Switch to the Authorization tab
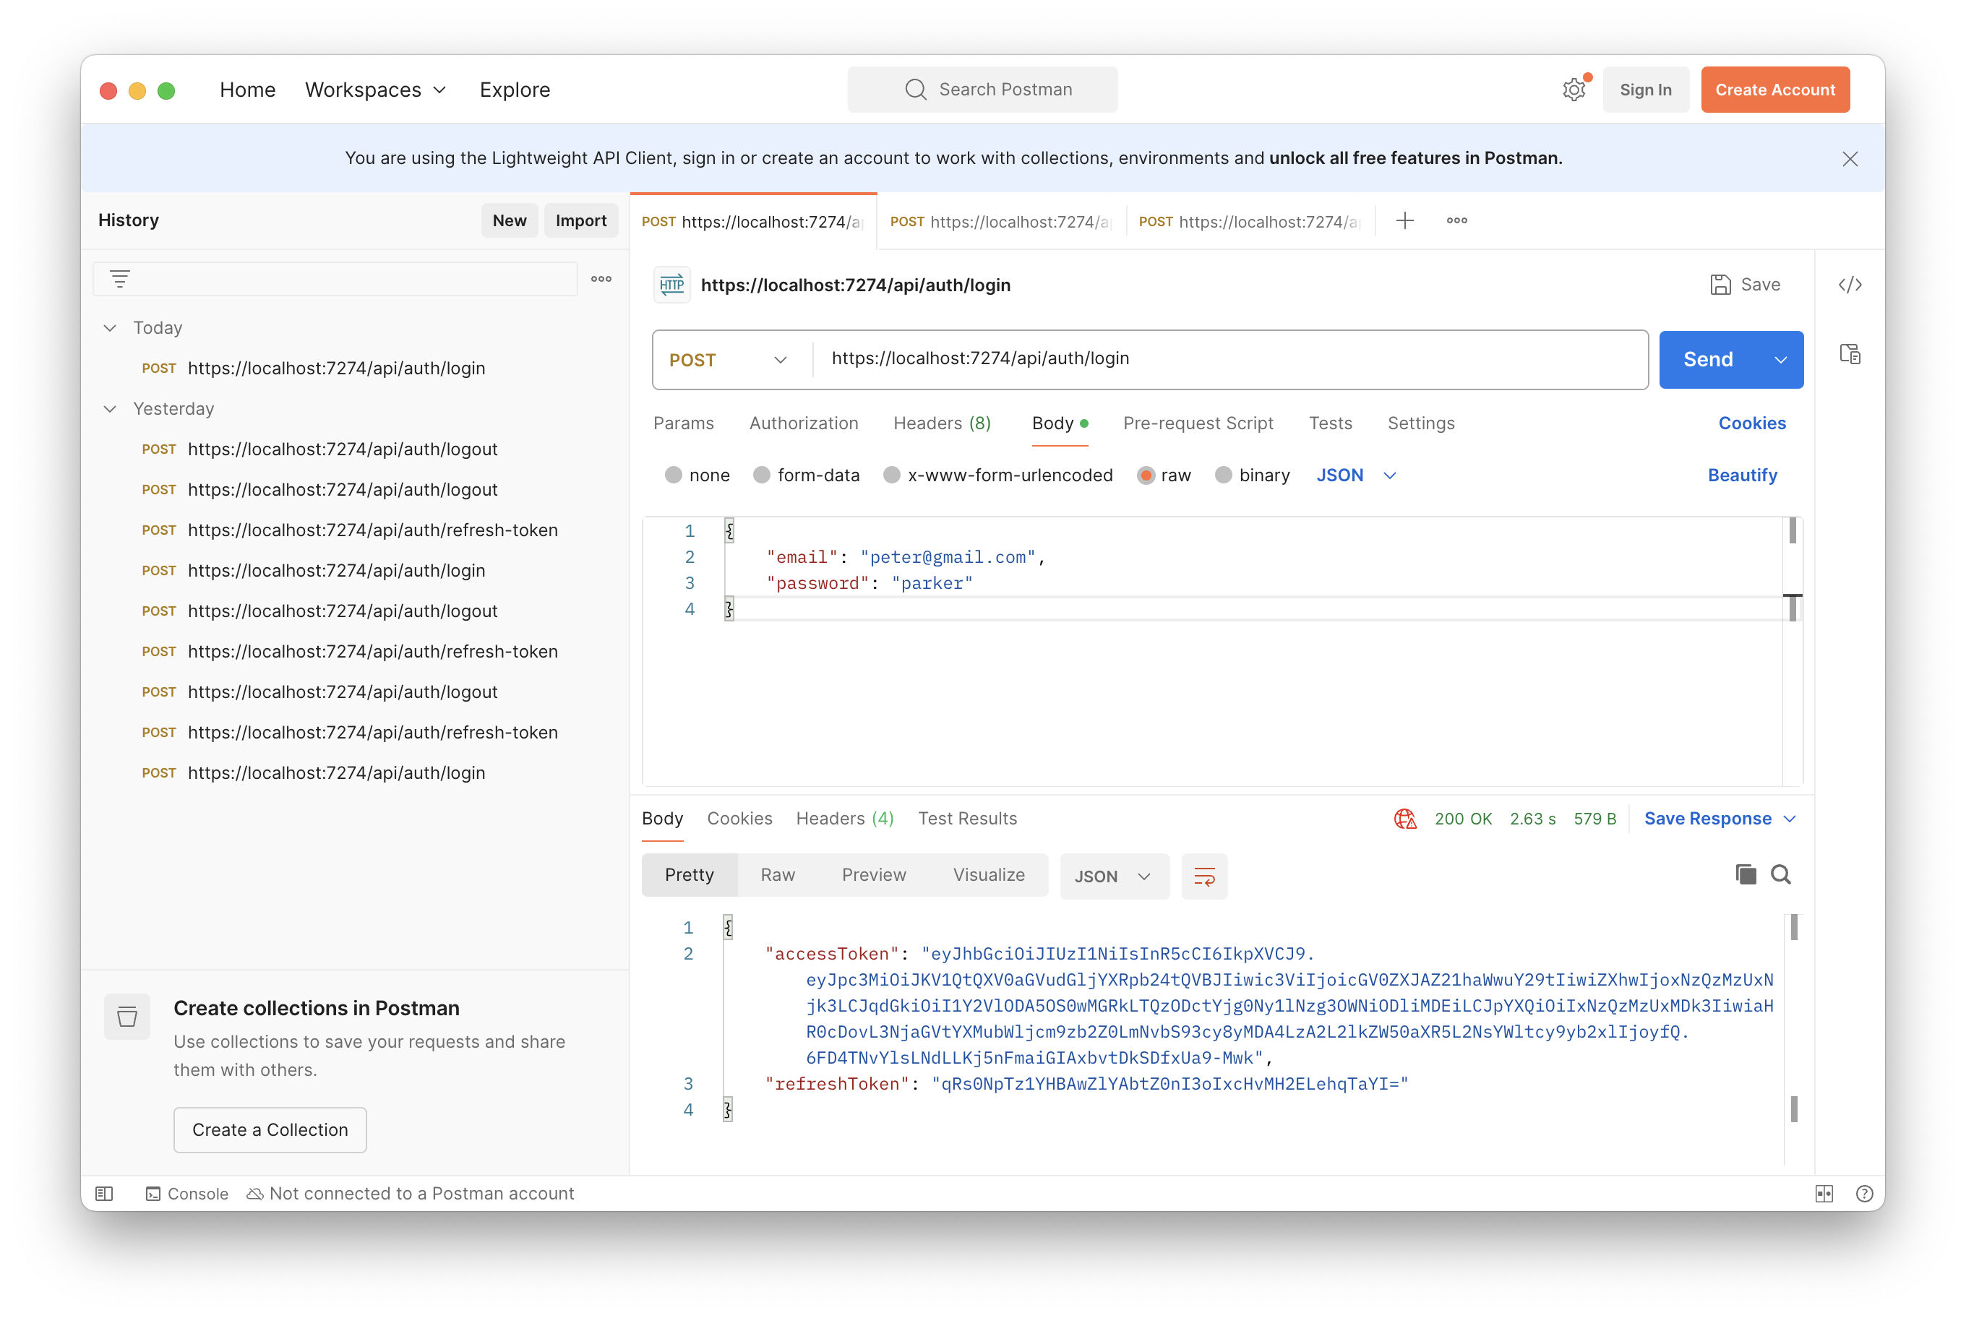 [x=803, y=423]
